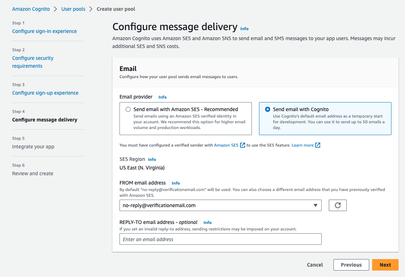Screen dimensions: 405x277
Task: Click the Next button
Action: pyautogui.click(x=385, y=265)
